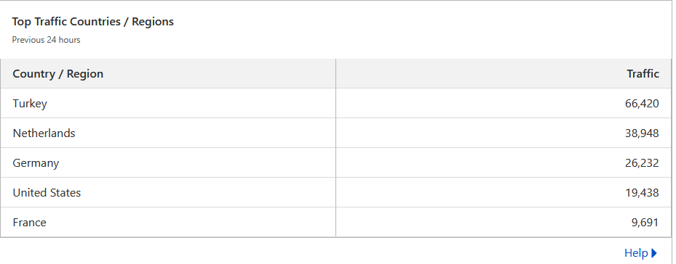The image size is (676, 264).
Task: Click France's traffic value 9,691
Action: (645, 222)
